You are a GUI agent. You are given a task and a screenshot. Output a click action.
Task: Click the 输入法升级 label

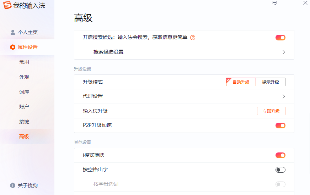pyautogui.click(x=95, y=111)
